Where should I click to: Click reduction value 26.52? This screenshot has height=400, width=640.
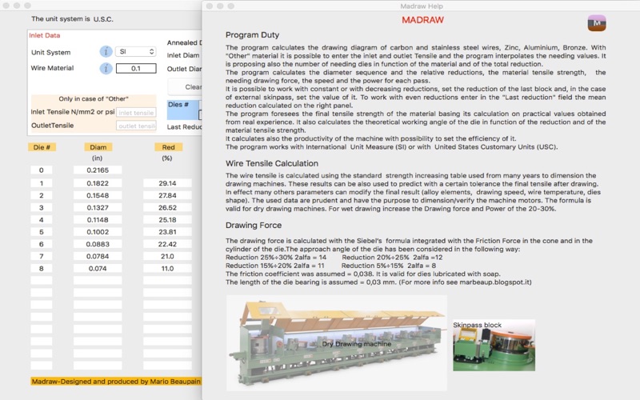tap(167, 208)
